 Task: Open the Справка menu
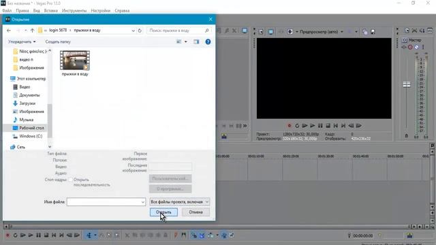(122, 11)
